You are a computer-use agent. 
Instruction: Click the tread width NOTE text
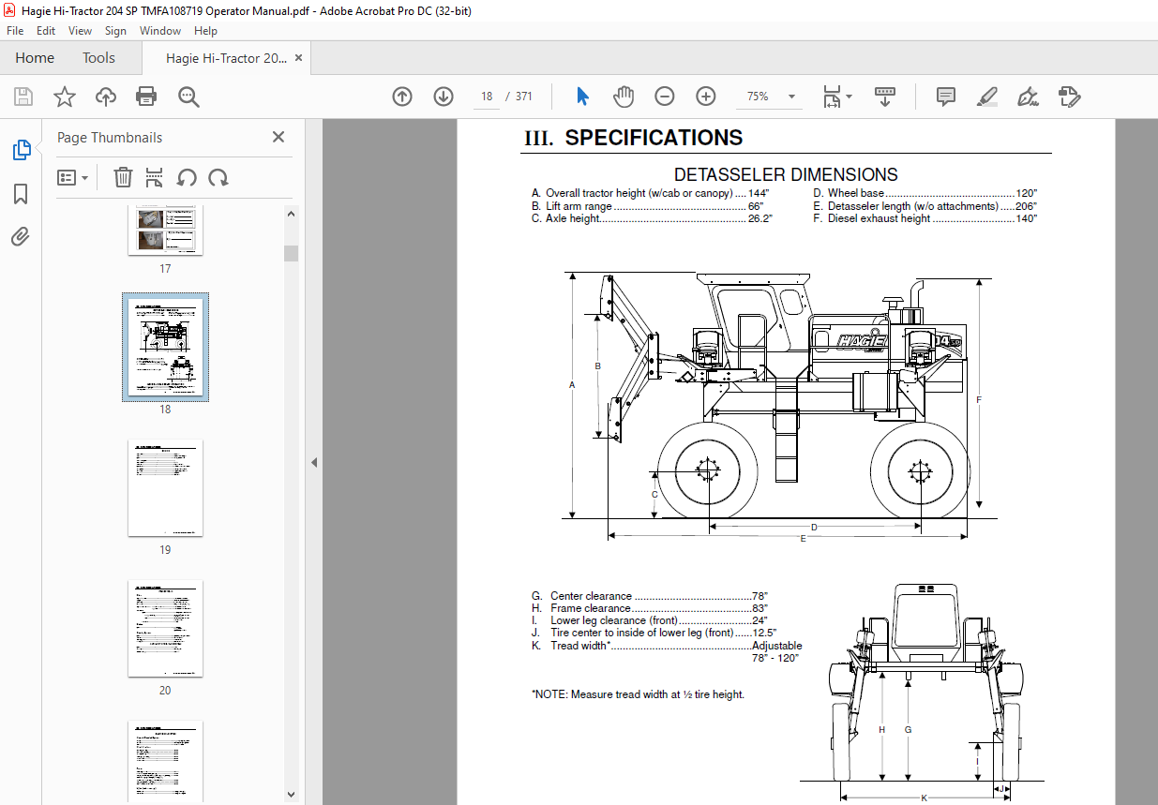point(638,694)
